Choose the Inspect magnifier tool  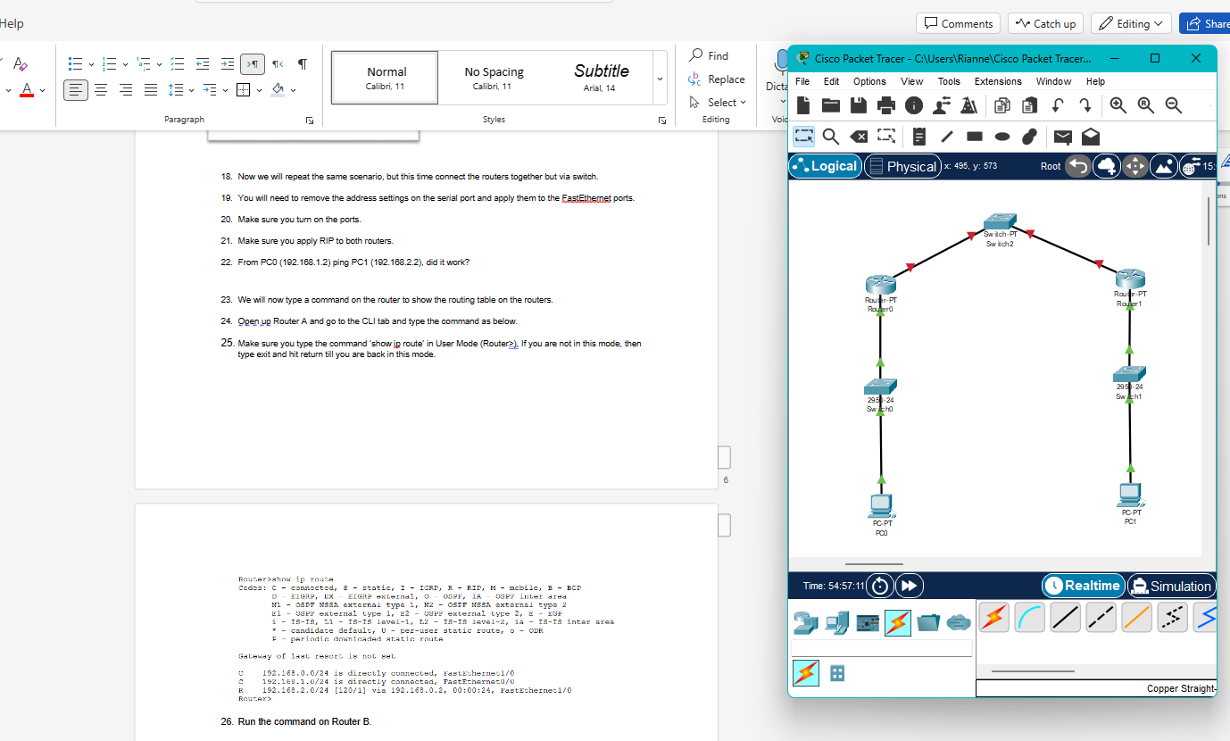click(831, 137)
